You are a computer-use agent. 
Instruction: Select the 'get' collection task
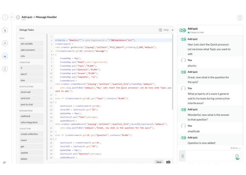point(31,146)
